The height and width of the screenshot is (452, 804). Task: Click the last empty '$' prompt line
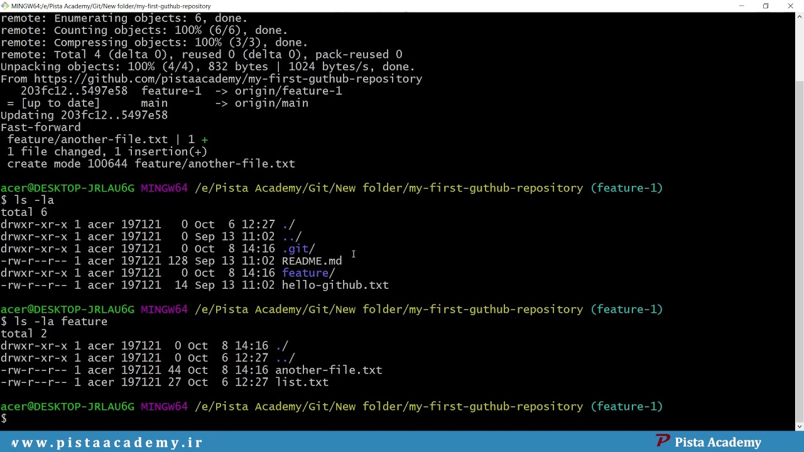pyautogui.click(x=4, y=419)
